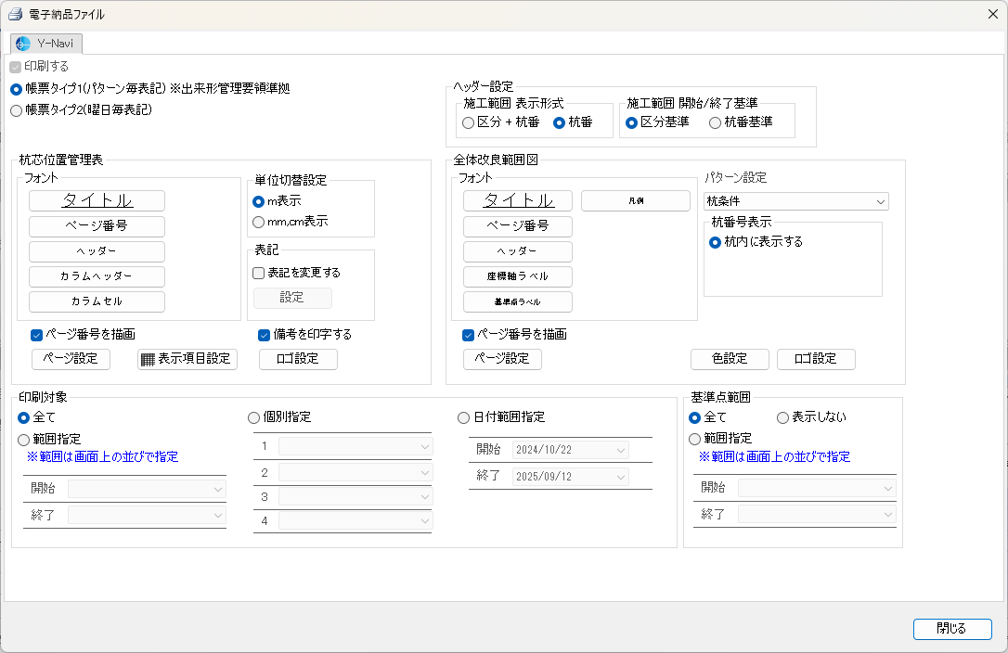Switch to the Y-Navi tab

pyautogui.click(x=47, y=44)
